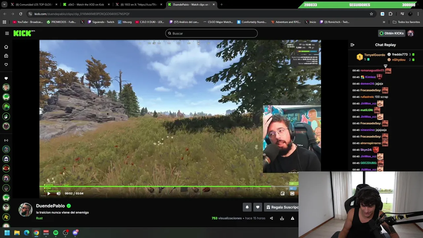
Task: Open Comfortably Numb bookmark
Action: [252, 22]
